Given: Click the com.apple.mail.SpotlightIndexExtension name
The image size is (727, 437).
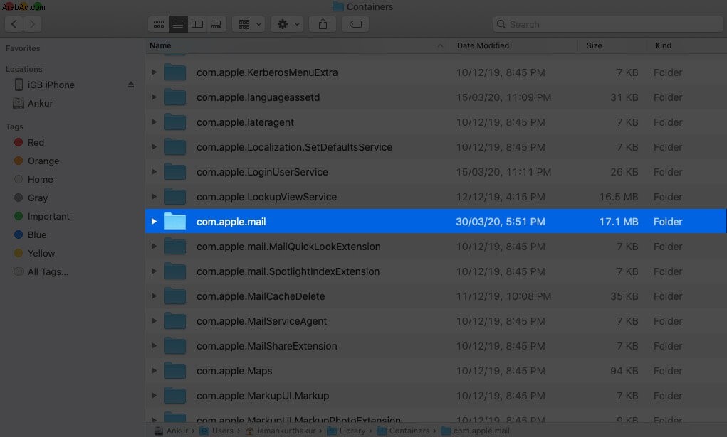Looking at the screenshot, I should pos(288,271).
